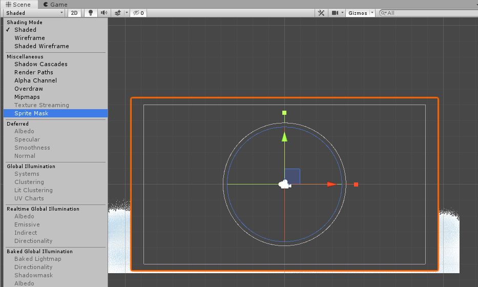Screen dimensions: 478x287
Task: Select the checked Shaded mode option
Action: point(25,30)
